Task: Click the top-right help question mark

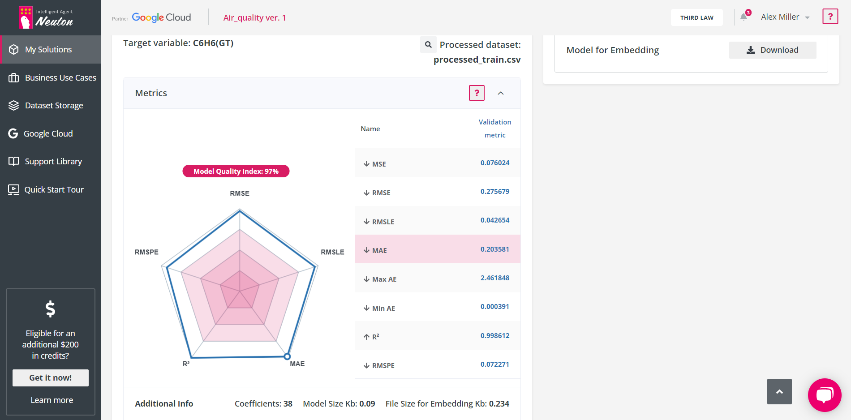Action: (830, 17)
